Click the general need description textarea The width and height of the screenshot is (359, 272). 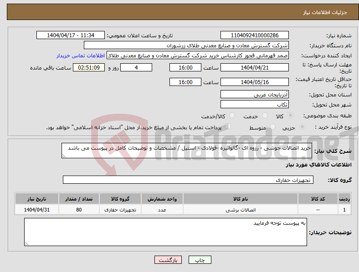(x=187, y=151)
